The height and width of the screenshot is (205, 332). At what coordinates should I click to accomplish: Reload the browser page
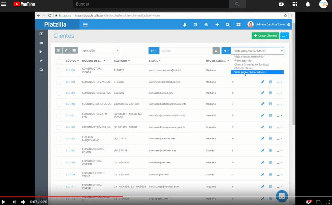pos(50,15)
